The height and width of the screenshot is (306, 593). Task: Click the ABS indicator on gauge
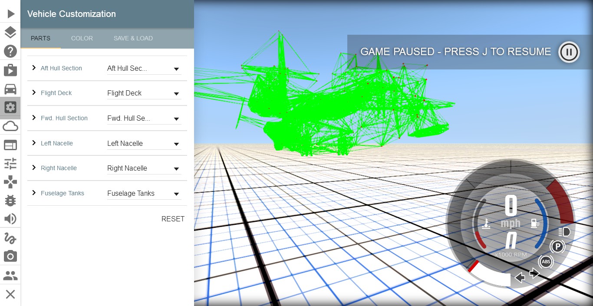(546, 262)
